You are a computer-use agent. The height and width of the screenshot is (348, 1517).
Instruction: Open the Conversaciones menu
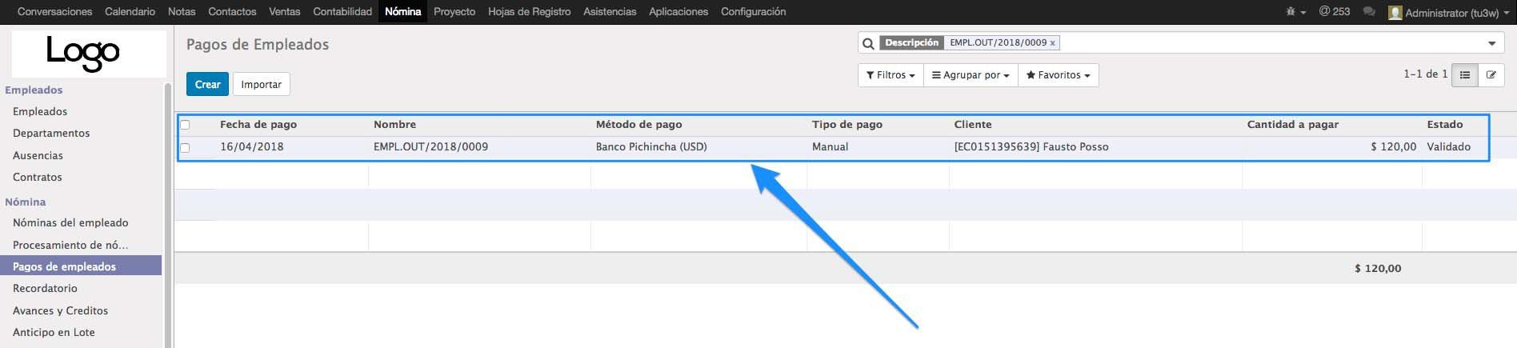54,12
